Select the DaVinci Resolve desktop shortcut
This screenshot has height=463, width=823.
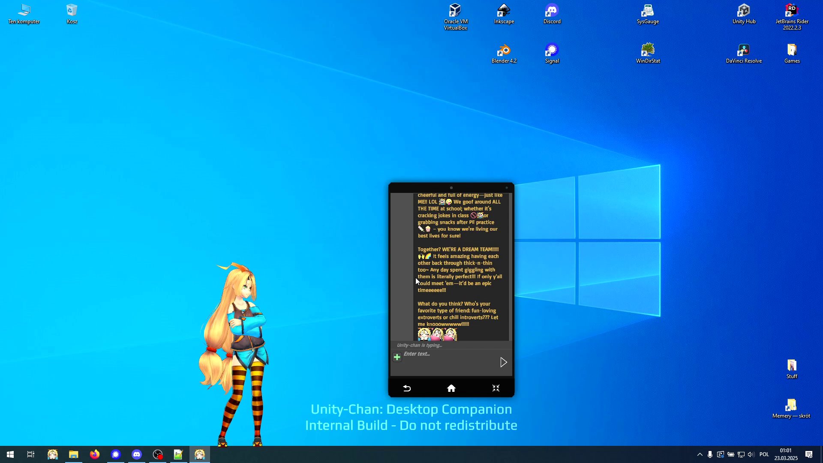[x=744, y=54]
